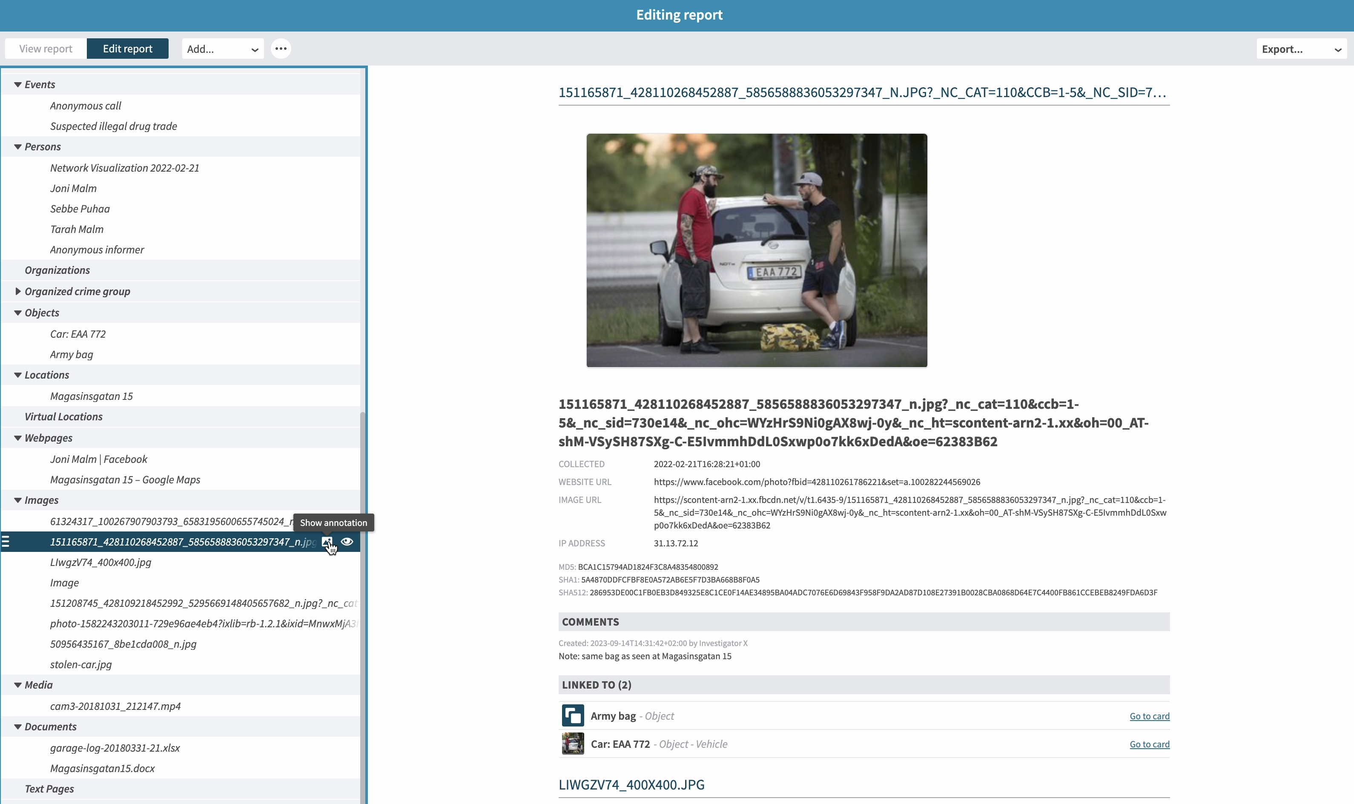Follow Go to card link for Car: EAA 772
The height and width of the screenshot is (804, 1354).
click(x=1149, y=744)
